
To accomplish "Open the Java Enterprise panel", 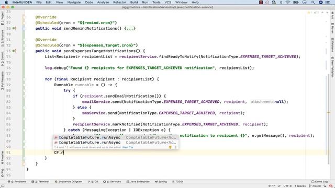I will pos(138,182).
